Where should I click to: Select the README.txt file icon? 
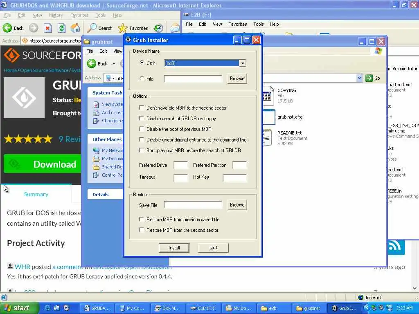point(268,138)
